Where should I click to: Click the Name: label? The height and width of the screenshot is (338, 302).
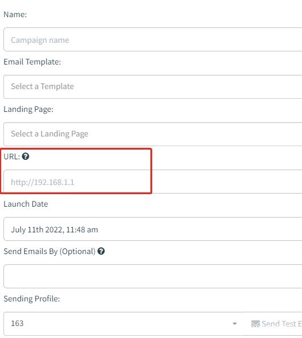[x=15, y=14]
